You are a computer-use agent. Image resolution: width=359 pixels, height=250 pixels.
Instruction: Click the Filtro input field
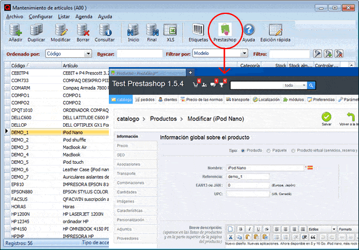click(x=290, y=54)
